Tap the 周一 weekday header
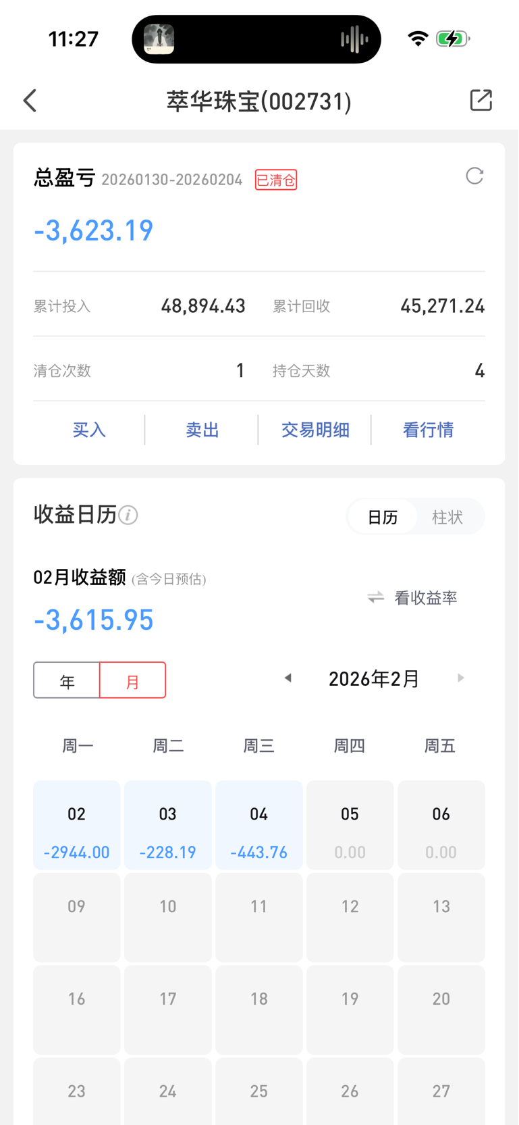 click(78, 746)
